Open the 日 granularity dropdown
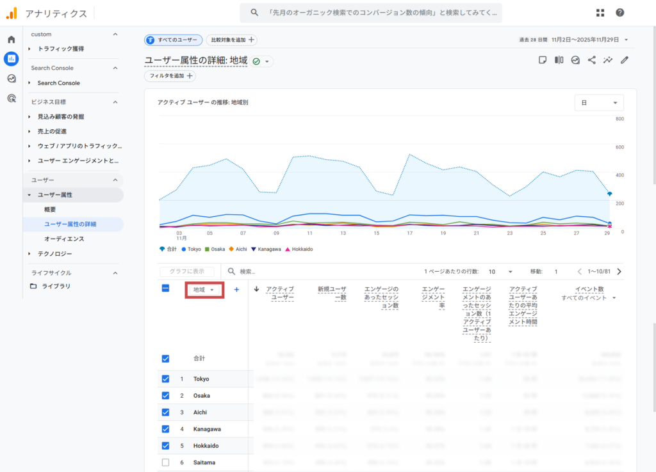This screenshot has height=472, width=656. [x=599, y=102]
